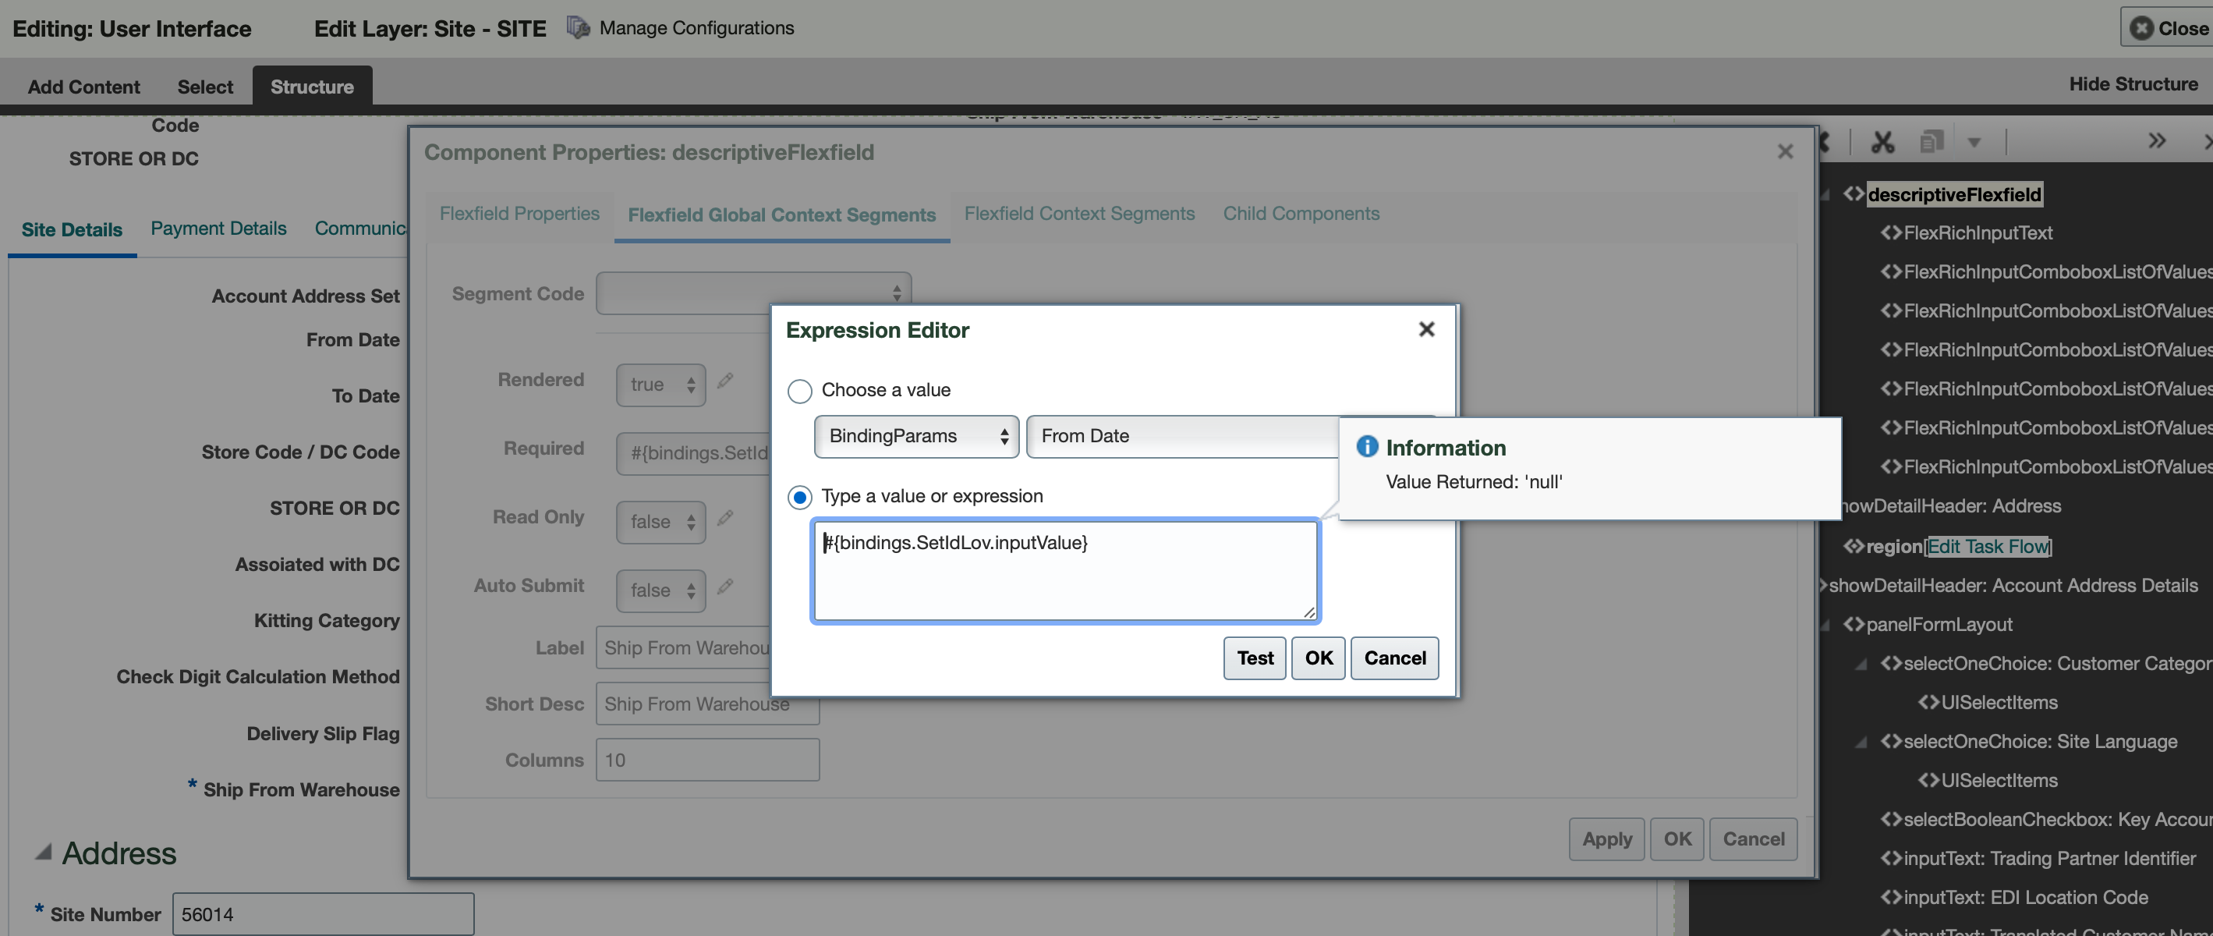Open the Payment Details tab
Screen dimensions: 2213x936
coord(218,228)
